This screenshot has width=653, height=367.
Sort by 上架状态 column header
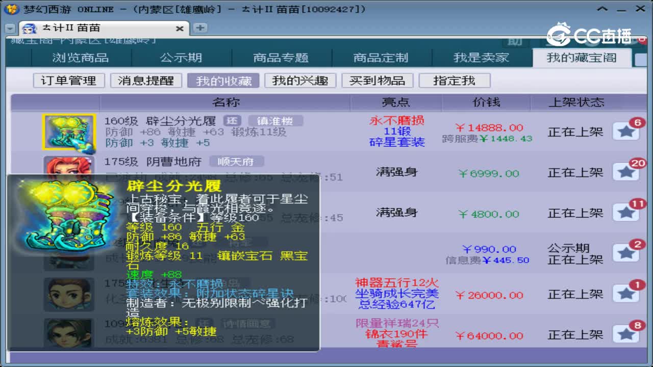[x=576, y=102]
